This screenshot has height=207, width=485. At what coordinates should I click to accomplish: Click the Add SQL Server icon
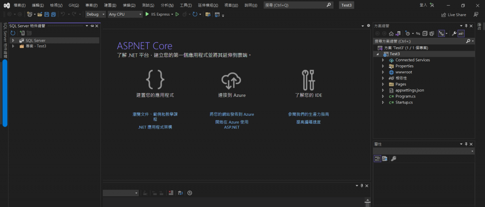pos(22,33)
